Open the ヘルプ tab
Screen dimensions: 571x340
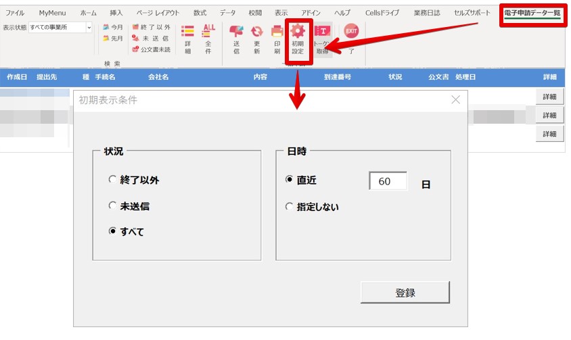tap(342, 13)
